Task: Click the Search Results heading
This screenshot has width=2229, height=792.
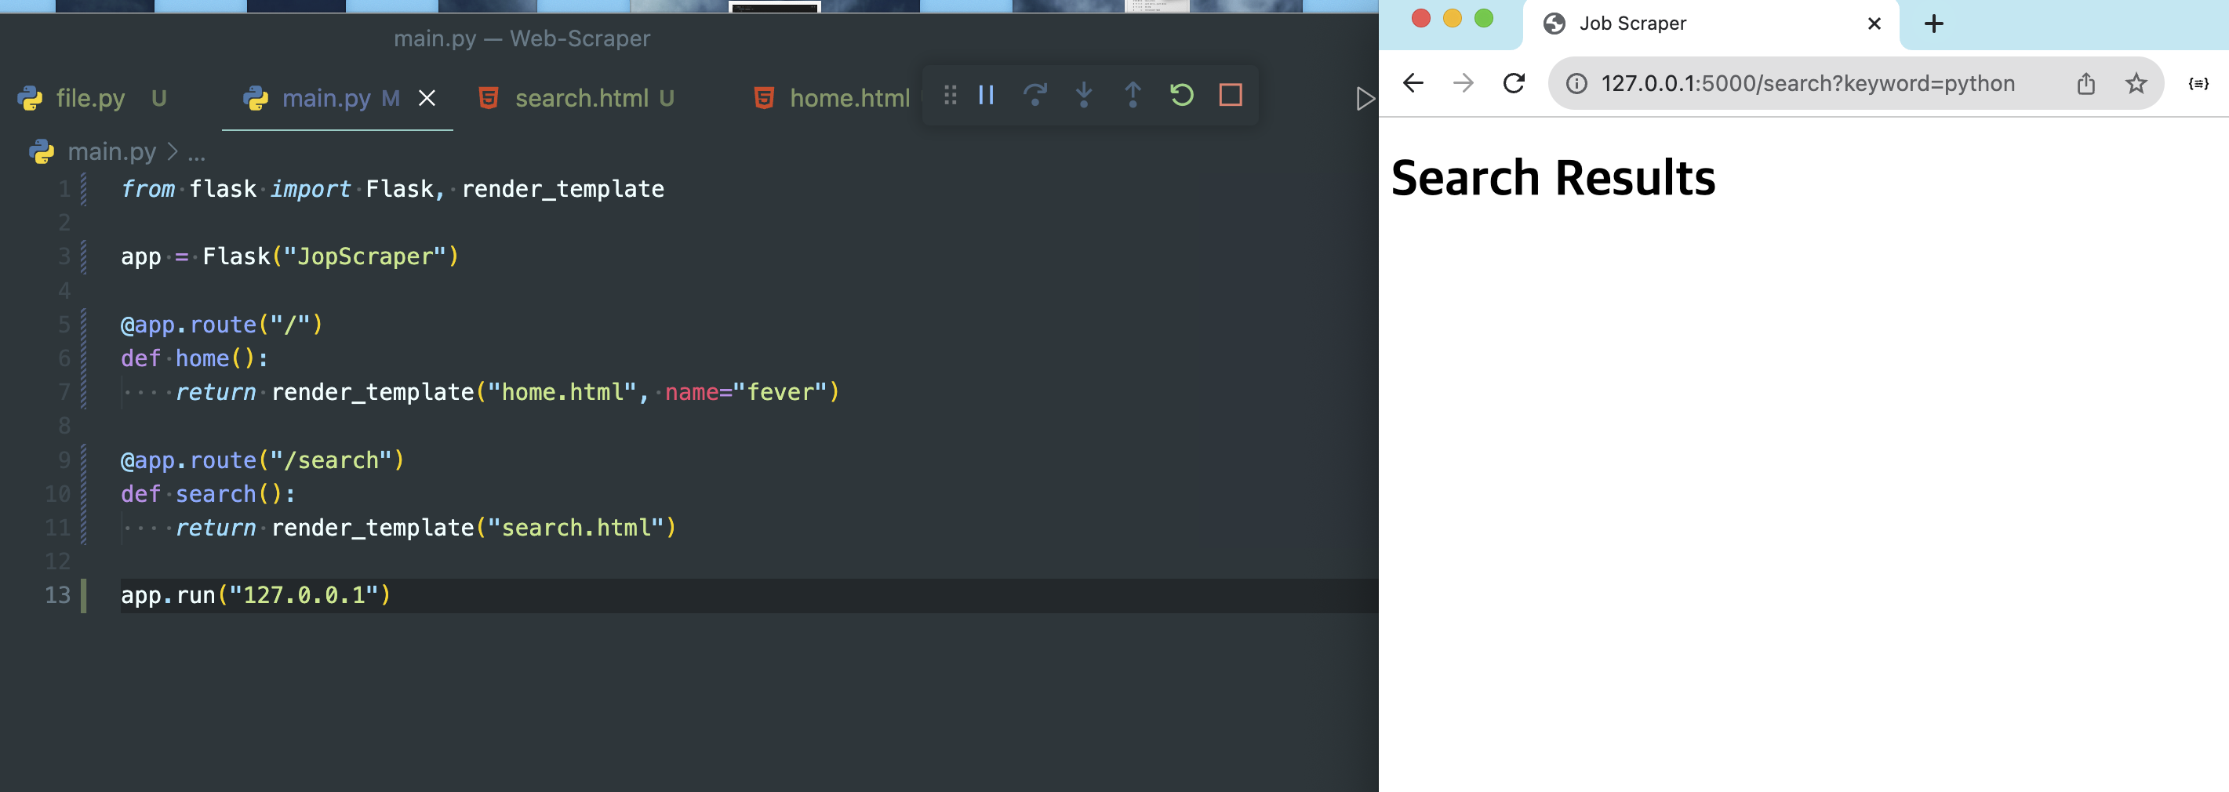Action: (x=1553, y=178)
